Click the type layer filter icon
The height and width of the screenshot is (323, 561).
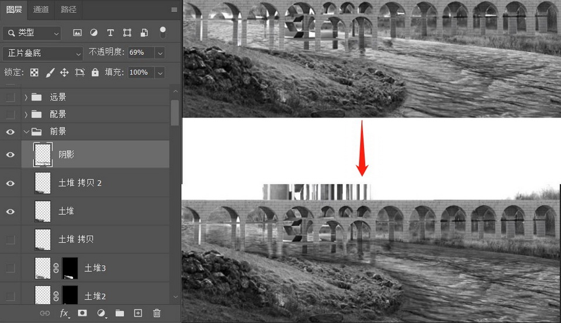pos(110,33)
